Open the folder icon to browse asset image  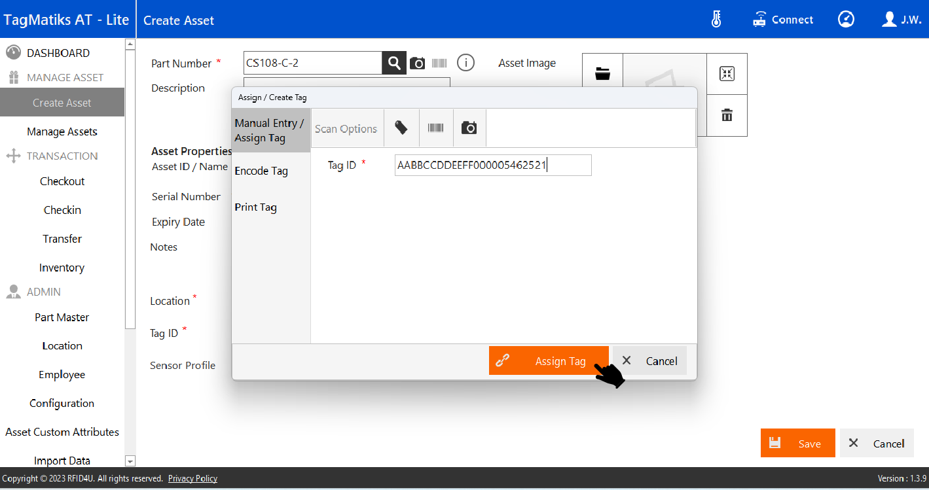click(602, 74)
